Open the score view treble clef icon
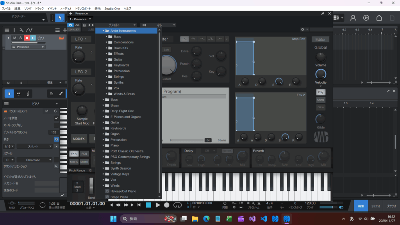400x225 pixels. [28, 94]
